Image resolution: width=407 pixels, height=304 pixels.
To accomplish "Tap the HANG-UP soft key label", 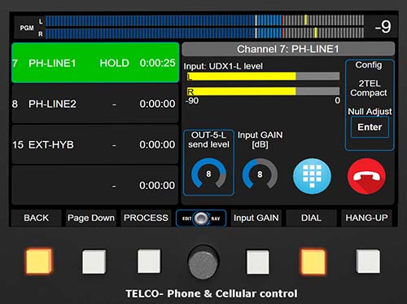I will click(366, 218).
